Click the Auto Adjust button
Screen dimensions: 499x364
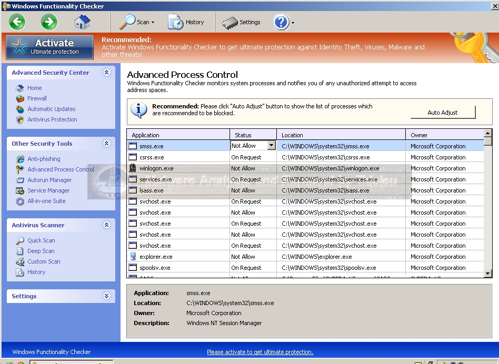(x=443, y=112)
